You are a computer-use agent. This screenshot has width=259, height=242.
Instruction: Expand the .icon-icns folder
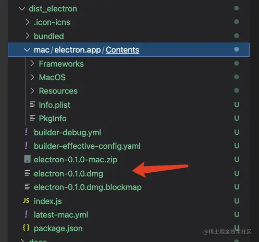click(x=27, y=22)
